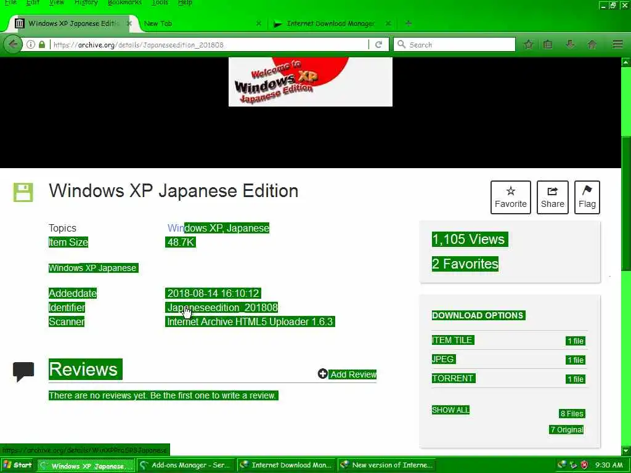Click the plus icon beside Add Review
Screen dimensions: 631x473
[x=322, y=374]
